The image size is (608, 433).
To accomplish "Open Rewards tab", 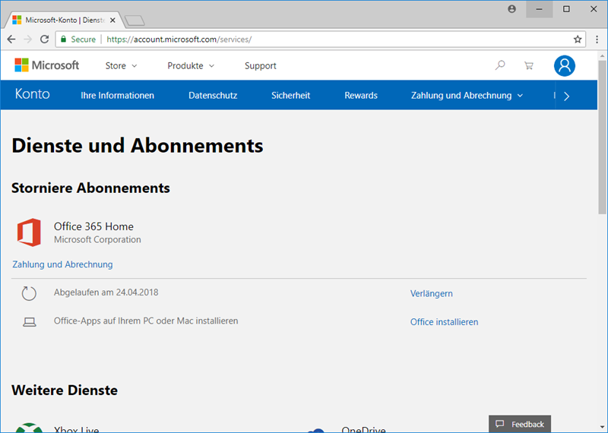I will pos(360,96).
